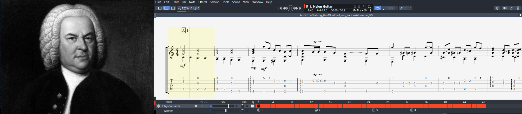Viewport: 522px width, 114px height.
Task: Click the mf dynamic in bar one
Action: (x=183, y=65)
